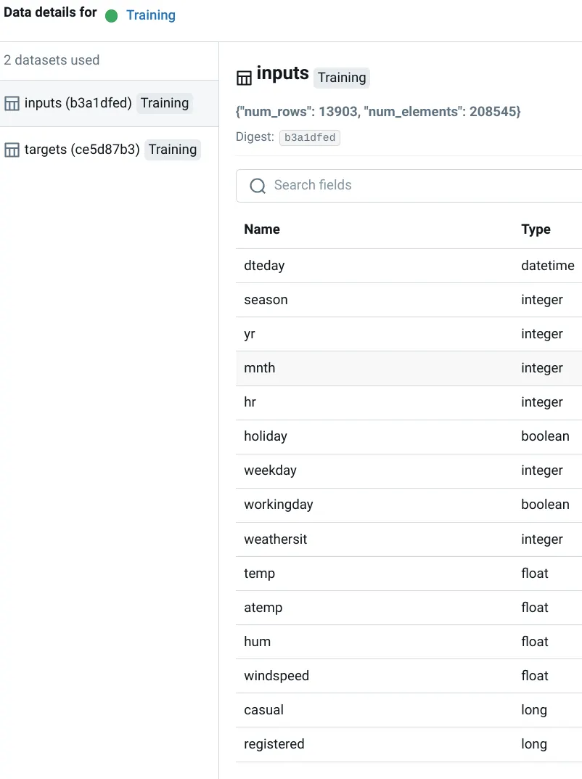The image size is (582, 779).
Task: Select the inputs (b3a1dfed) dataset
Action: [x=110, y=103]
